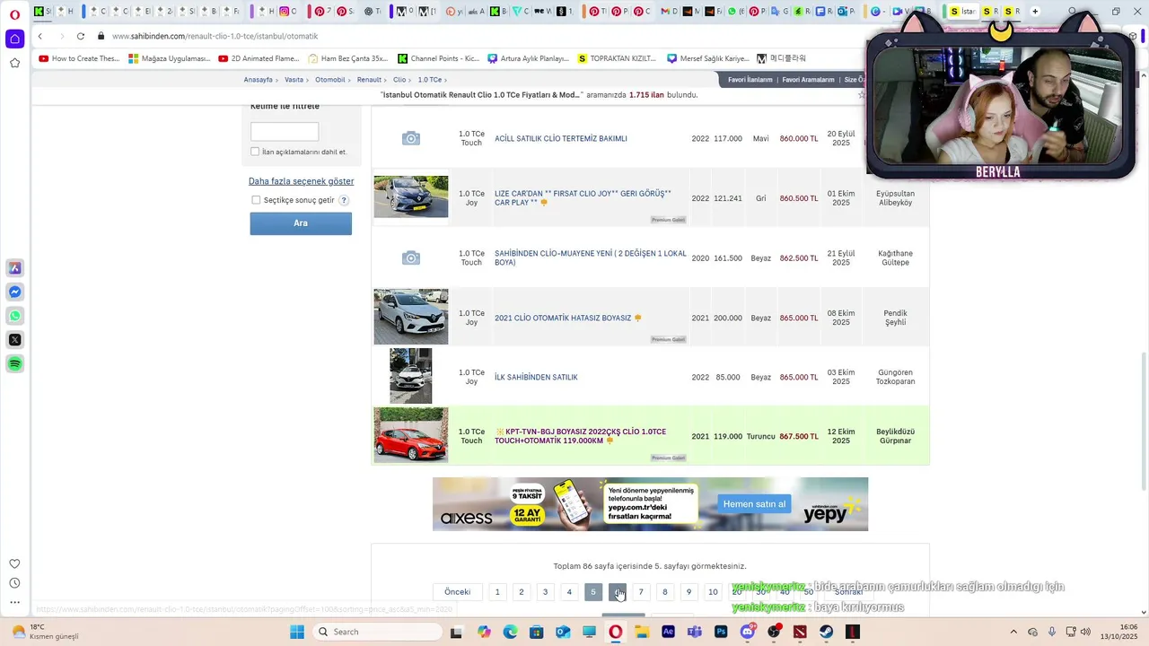Click the purple Opera start page button
The width and height of the screenshot is (1149, 646).
(14, 39)
